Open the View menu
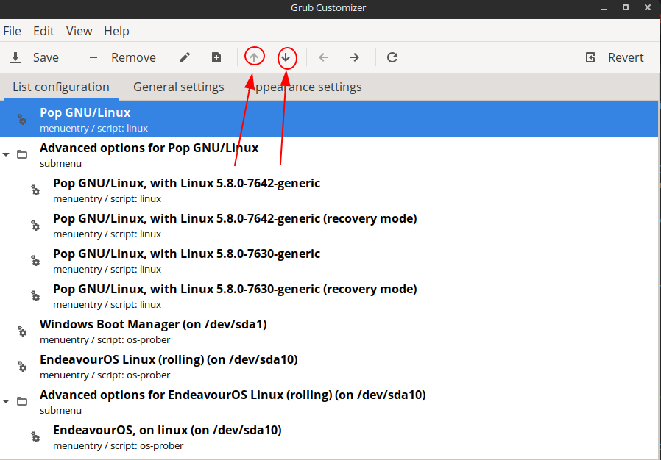Image resolution: width=661 pixels, height=460 pixels. pos(79,31)
